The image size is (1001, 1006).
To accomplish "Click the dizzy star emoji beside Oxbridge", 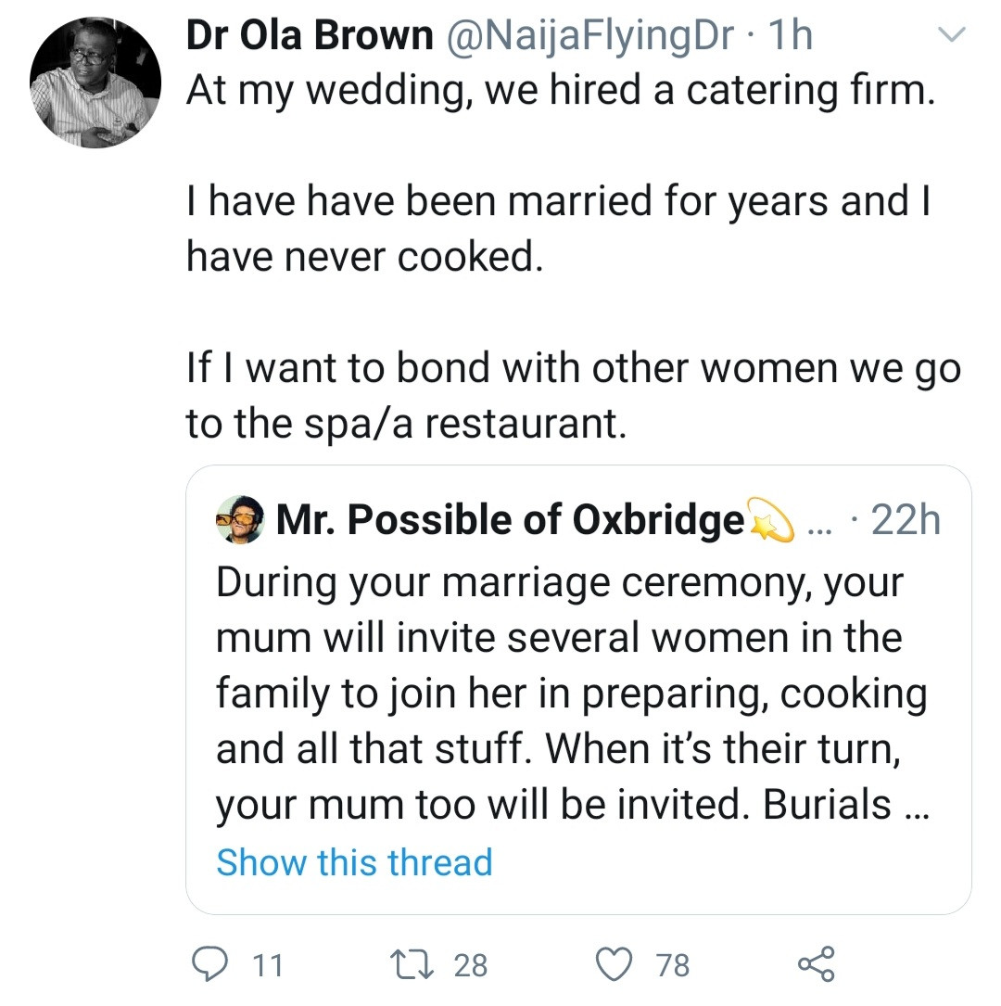I will click(x=771, y=522).
